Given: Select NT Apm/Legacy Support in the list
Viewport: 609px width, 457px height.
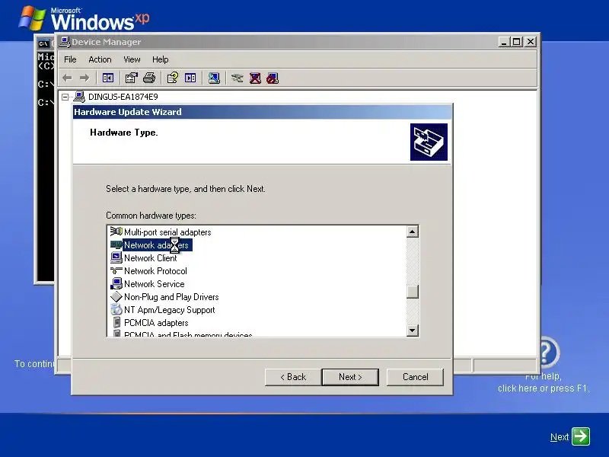Looking at the screenshot, I should (x=169, y=310).
